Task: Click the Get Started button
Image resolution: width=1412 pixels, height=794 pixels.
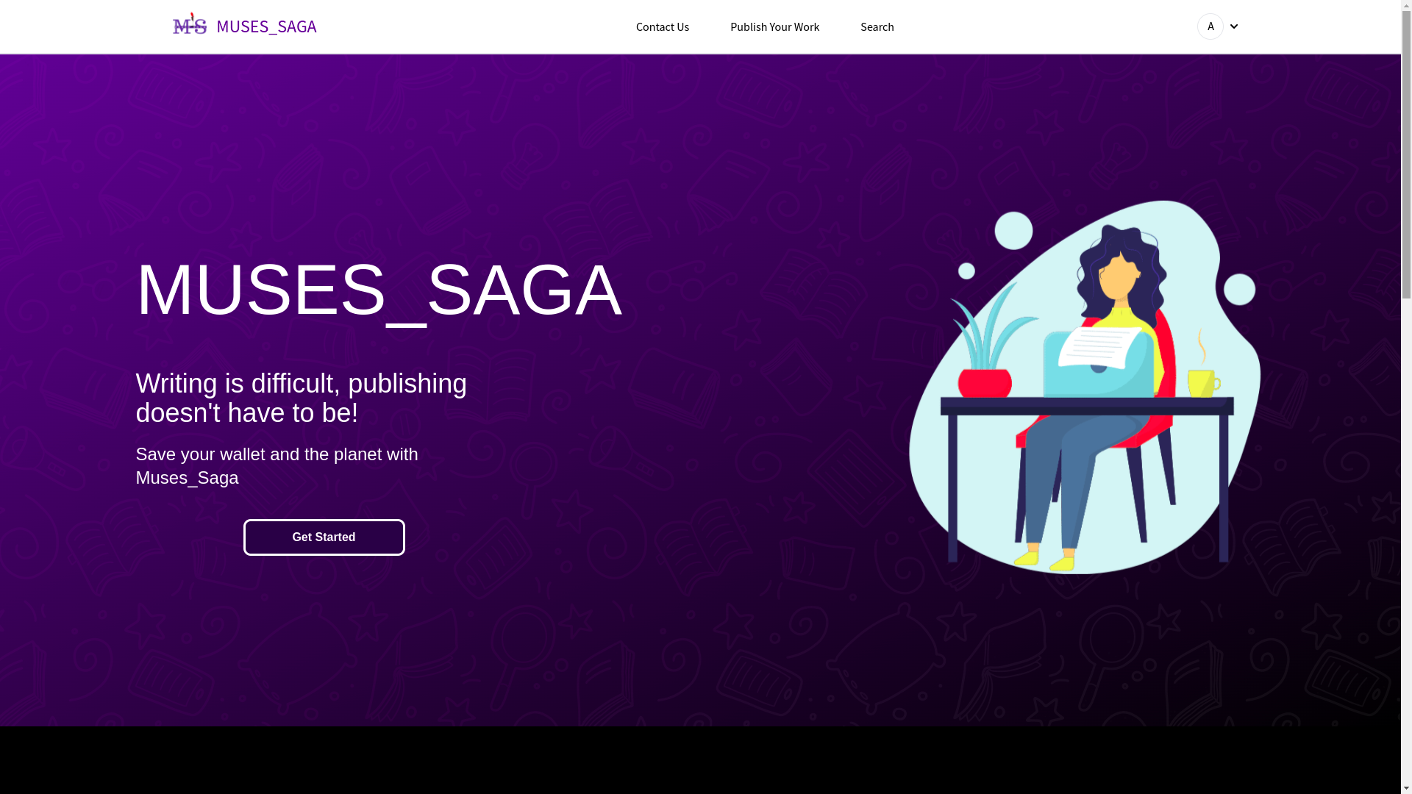Action: 324,537
